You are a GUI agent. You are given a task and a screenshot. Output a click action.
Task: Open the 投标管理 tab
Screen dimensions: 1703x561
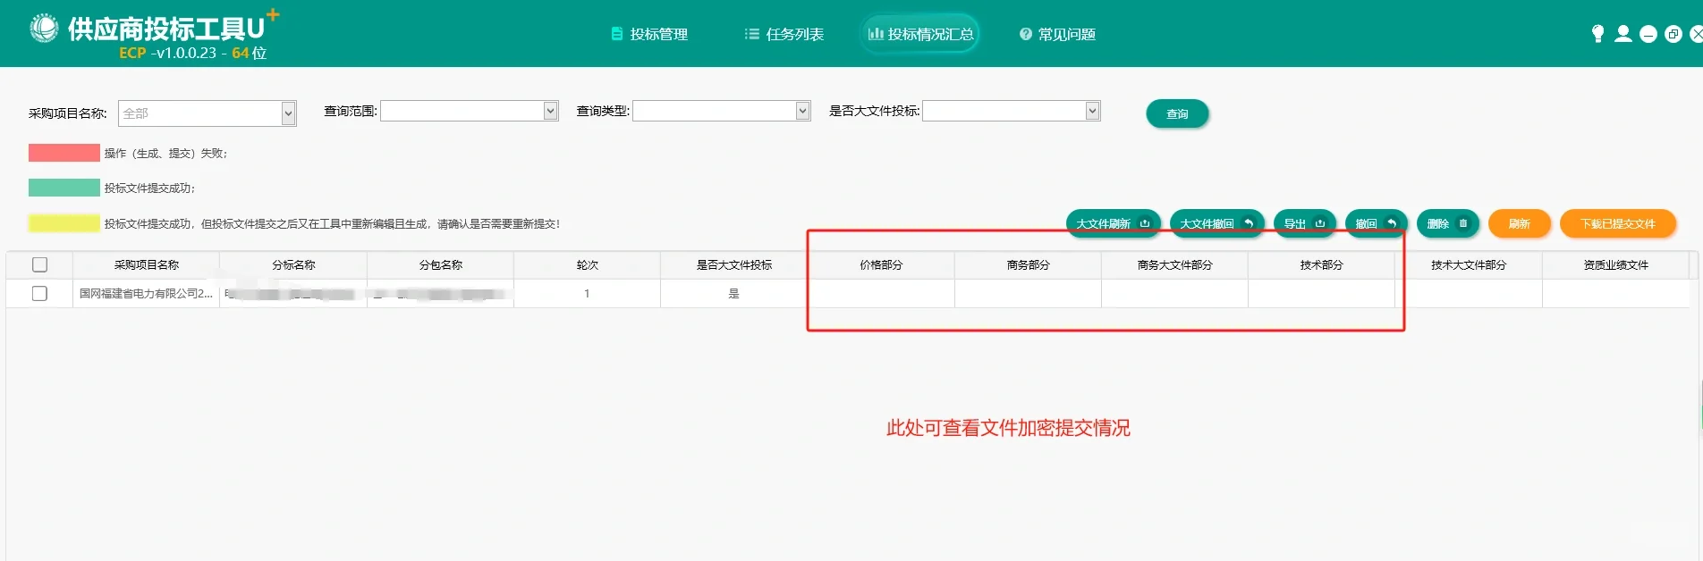(x=649, y=34)
